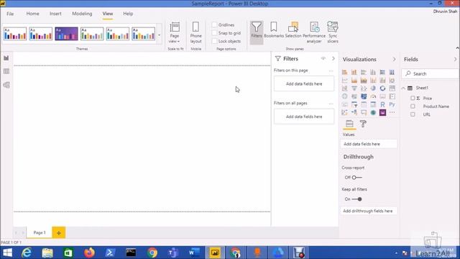Apply the purple dark theme
This screenshot has height=259, width=460.
66,34
